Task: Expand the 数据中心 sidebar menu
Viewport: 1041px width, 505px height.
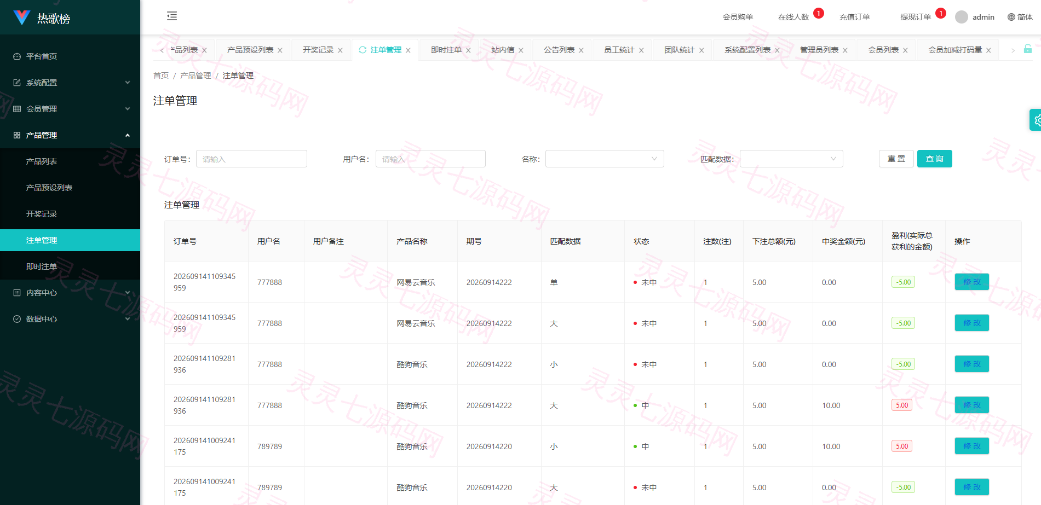Action: point(70,319)
